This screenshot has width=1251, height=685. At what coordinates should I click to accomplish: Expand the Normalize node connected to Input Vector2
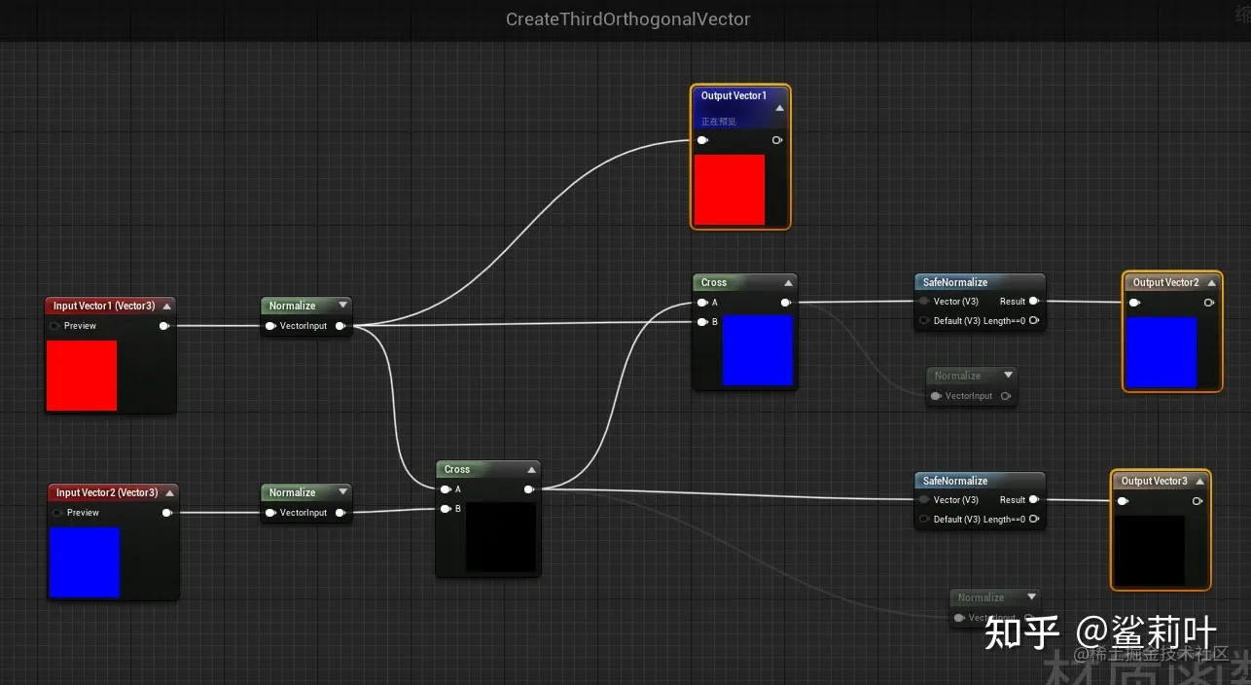342,492
